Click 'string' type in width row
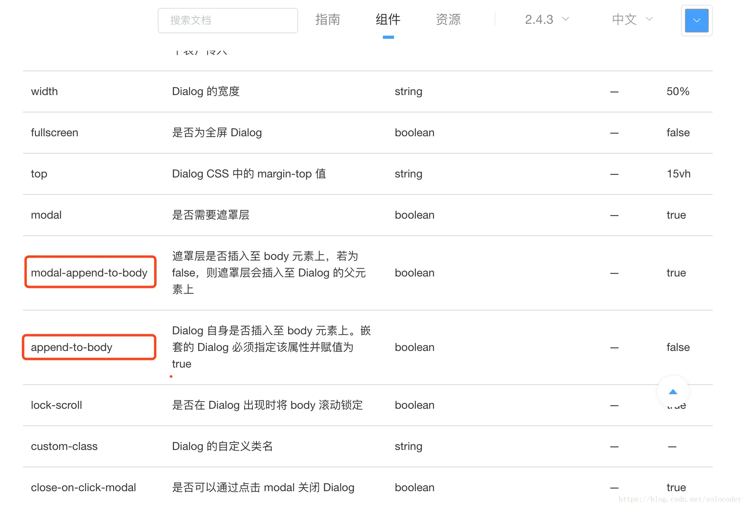The image size is (746, 507). 409,91
